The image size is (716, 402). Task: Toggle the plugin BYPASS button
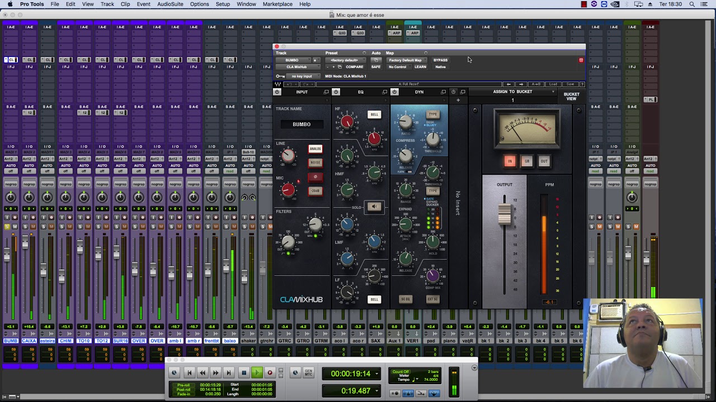click(x=440, y=60)
